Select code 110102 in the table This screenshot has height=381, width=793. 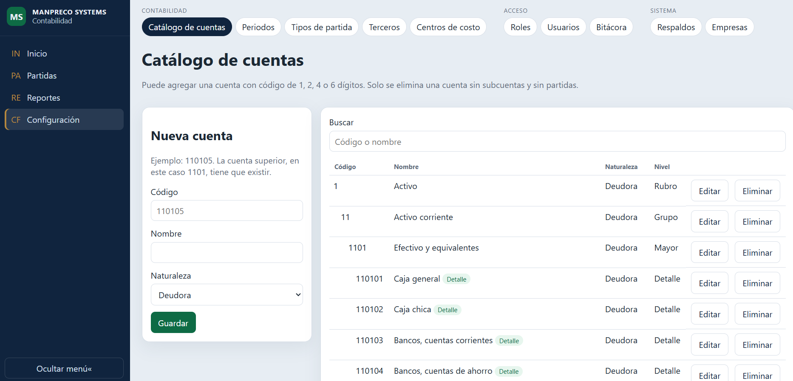[369, 309]
